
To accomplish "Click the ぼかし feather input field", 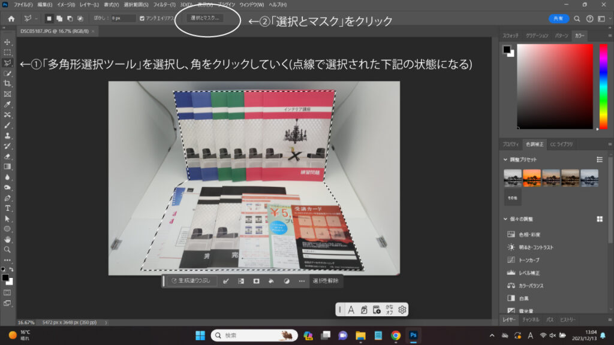I will [x=123, y=19].
